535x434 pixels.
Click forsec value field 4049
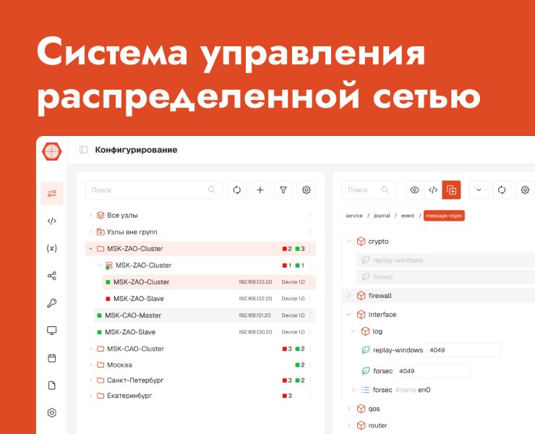[432, 371]
